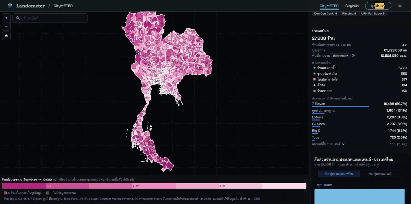Image resolution: width=411 pixels, height=204 pixels.
Task: Click the ทุกประเภท chart label
Action: tap(324, 185)
